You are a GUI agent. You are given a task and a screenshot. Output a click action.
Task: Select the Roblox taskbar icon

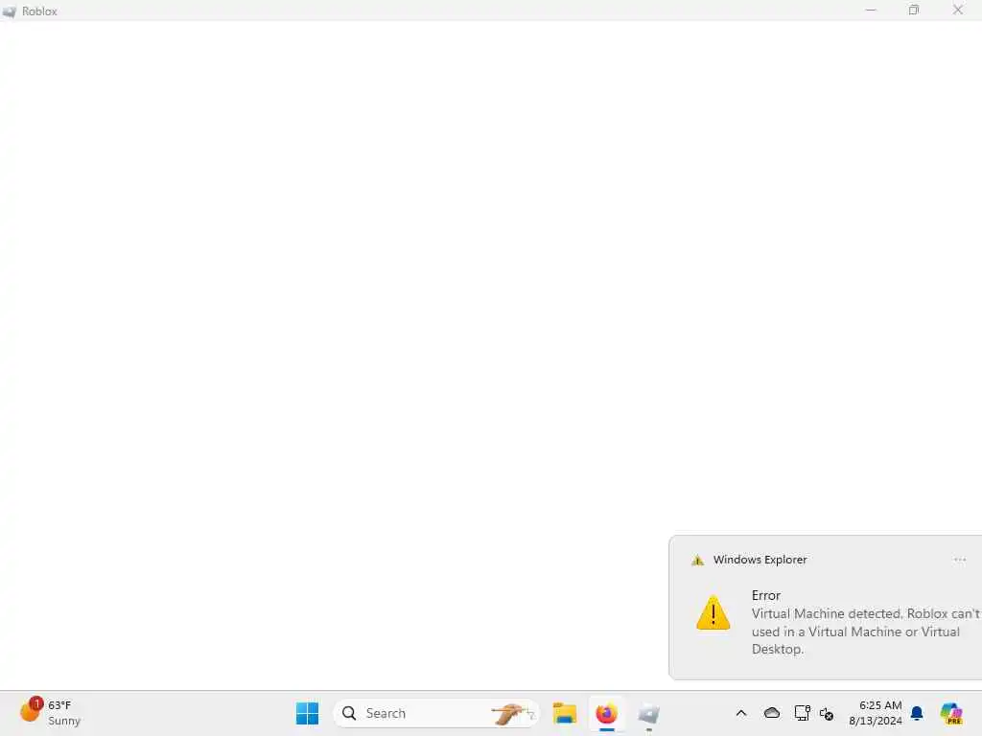point(648,713)
